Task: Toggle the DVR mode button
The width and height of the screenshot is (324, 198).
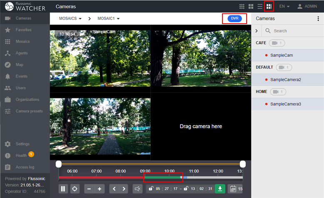Action: (x=234, y=18)
